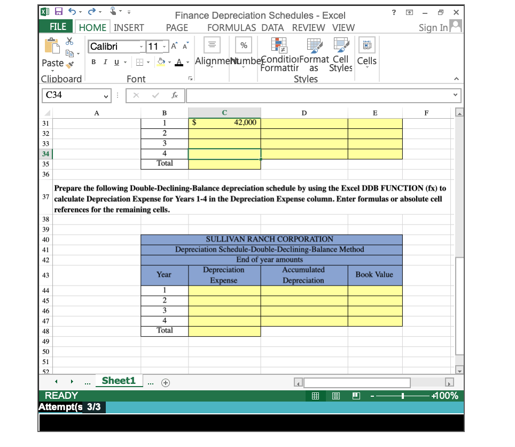The image size is (515, 447).
Task: Toggle Italic formatting
Action: click(105, 62)
